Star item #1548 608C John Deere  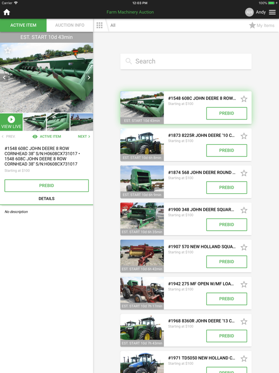244,99
